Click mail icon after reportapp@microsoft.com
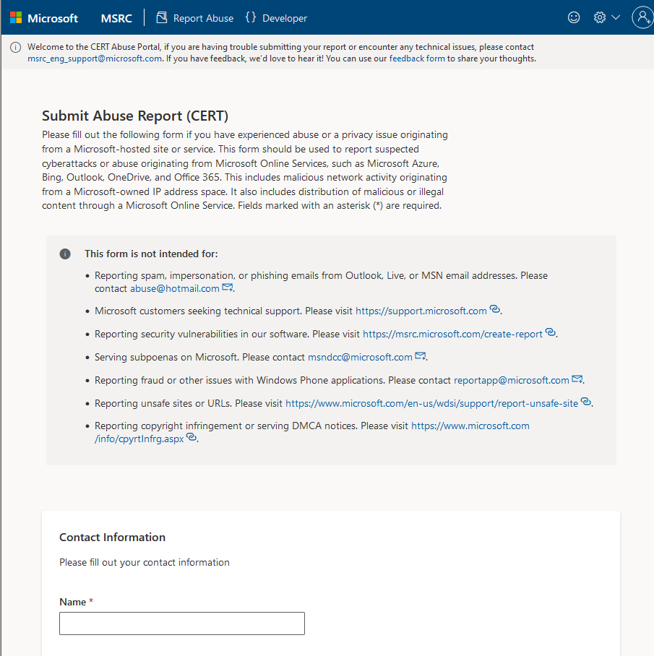The height and width of the screenshot is (656, 654). pos(577,379)
